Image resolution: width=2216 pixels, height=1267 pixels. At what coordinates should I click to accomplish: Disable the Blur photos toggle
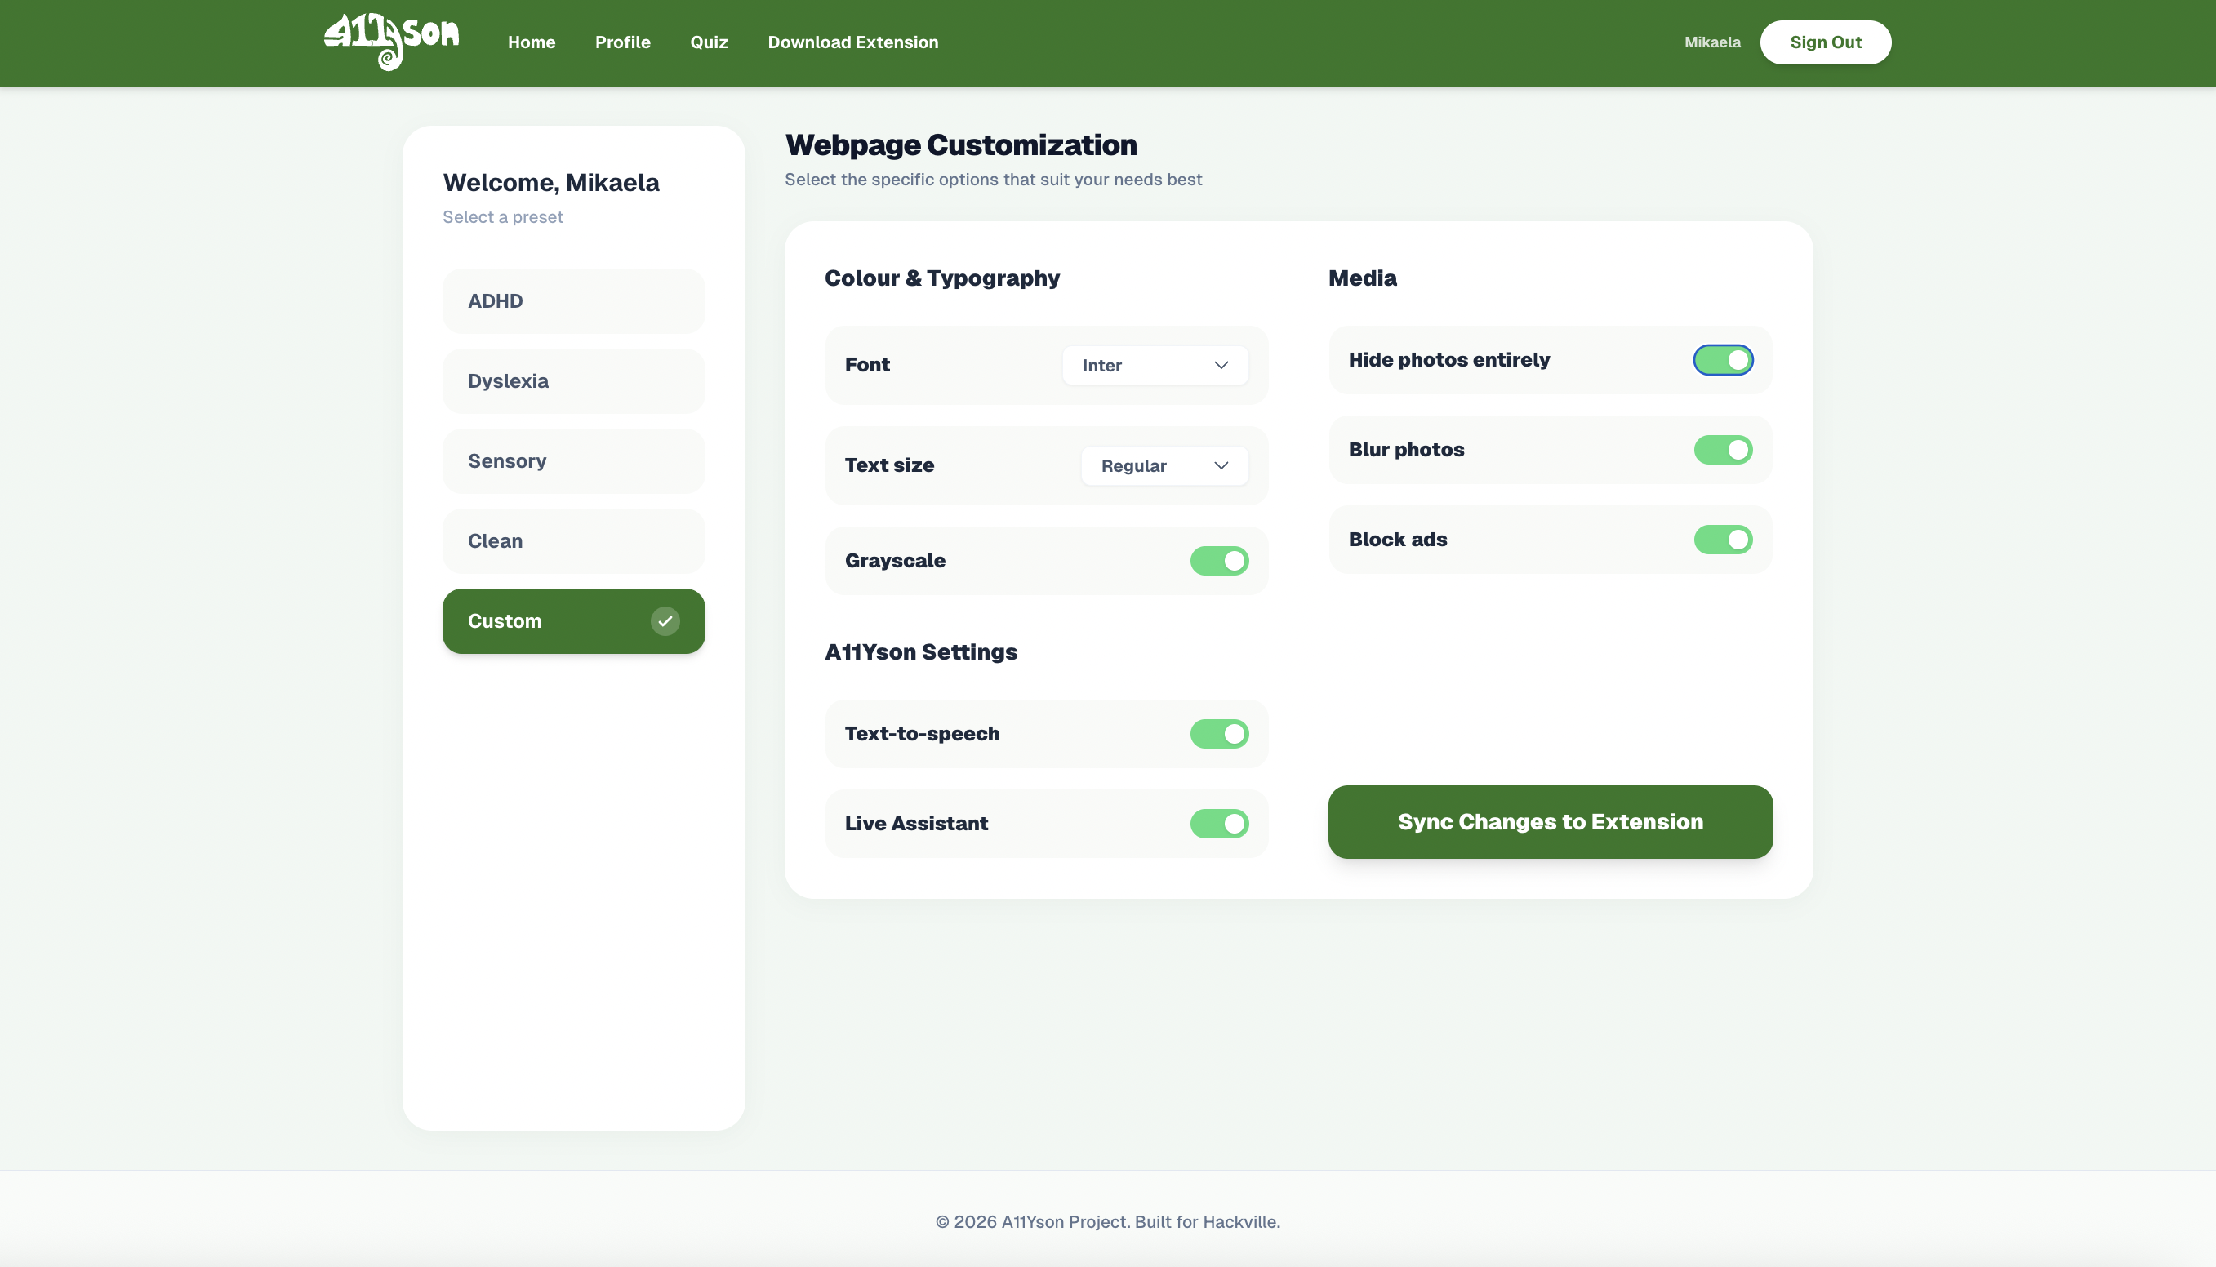pyautogui.click(x=1723, y=450)
